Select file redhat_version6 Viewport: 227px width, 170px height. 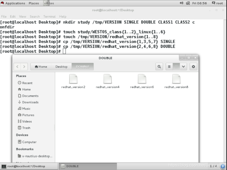coord(142,81)
